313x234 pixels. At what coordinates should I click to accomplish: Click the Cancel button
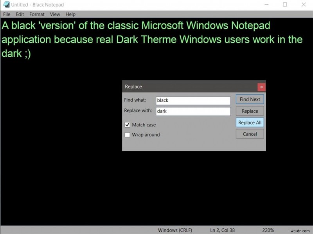[x=250, y=134]
